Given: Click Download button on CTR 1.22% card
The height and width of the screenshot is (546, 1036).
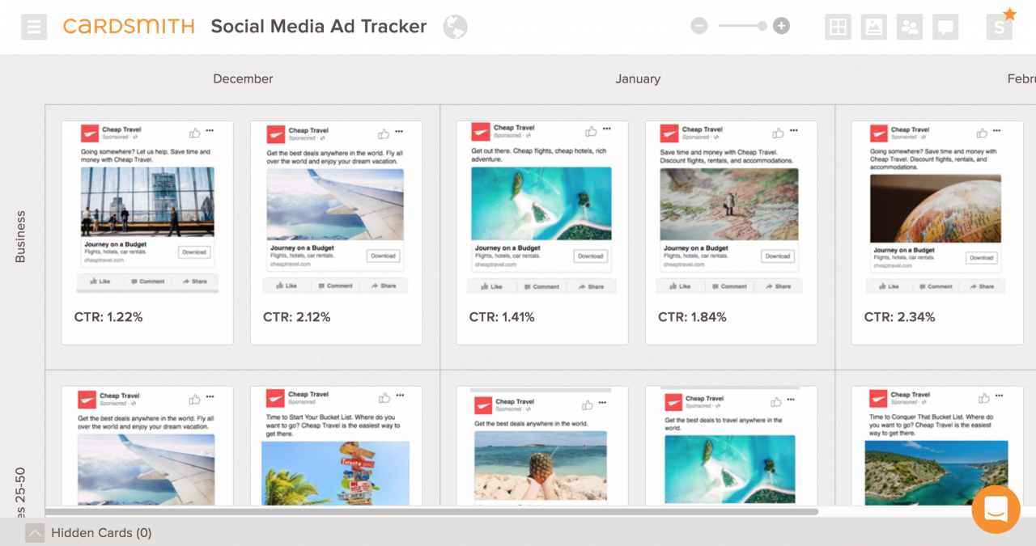Looking at the screenshot, I should pyautogui.click(x=194, y=252).
